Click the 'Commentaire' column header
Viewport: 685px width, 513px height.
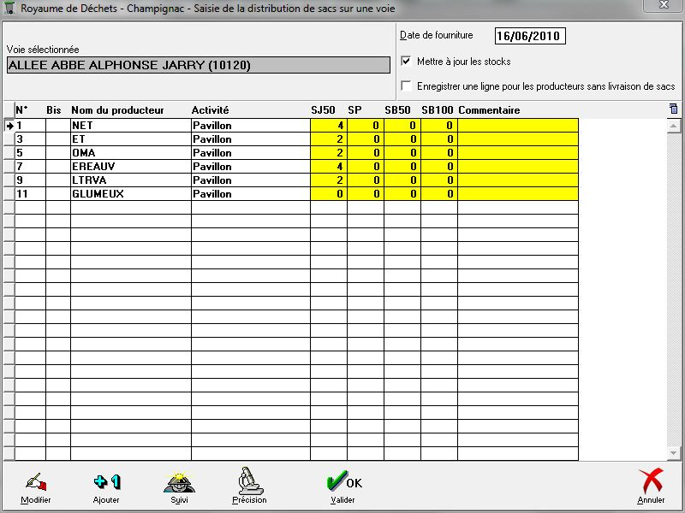tap(489, 110)
